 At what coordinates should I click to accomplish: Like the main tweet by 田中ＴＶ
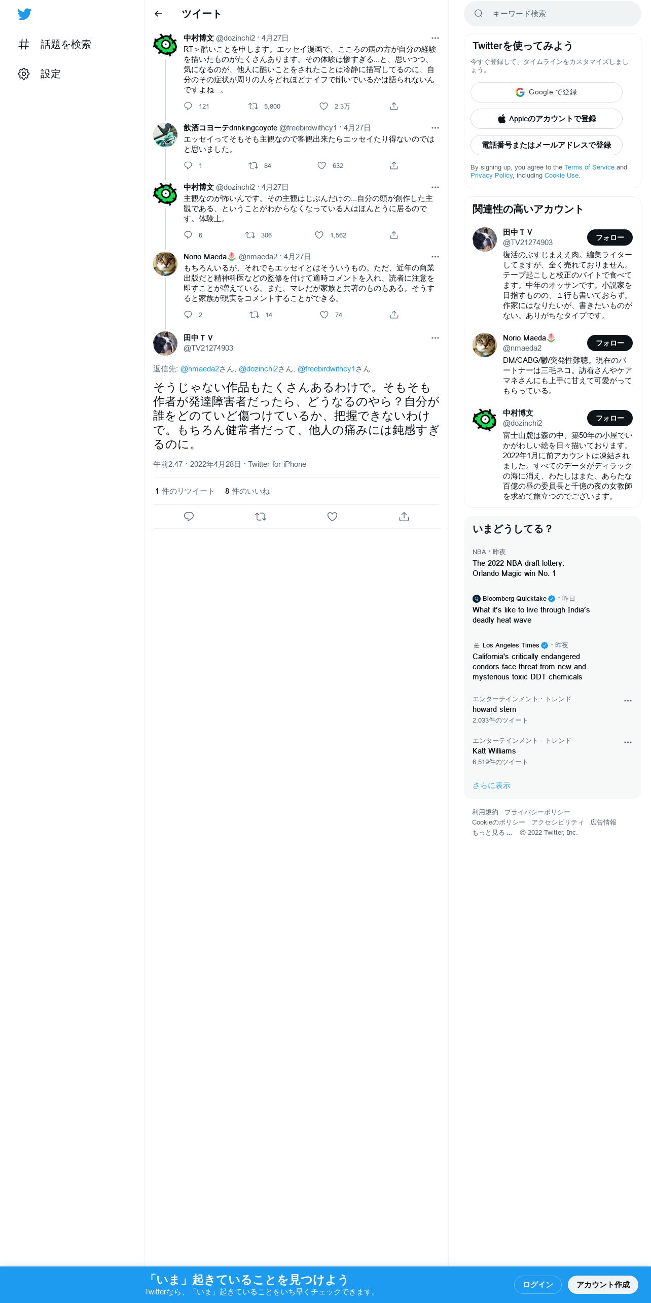click(332, 517)
